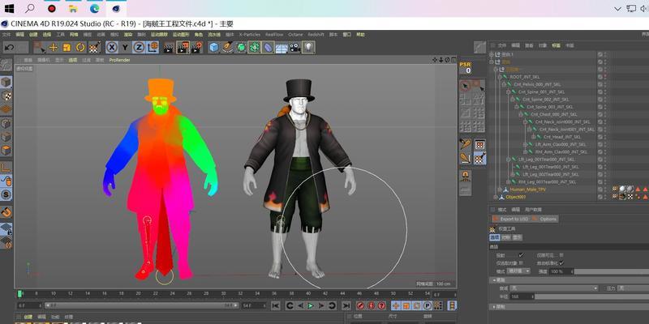Open the X-Particles menu
The image size is (649, 324).
pos(248,35)
